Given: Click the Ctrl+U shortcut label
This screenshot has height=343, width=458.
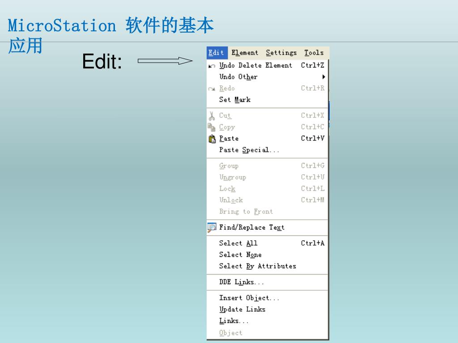Looking at the screenshot, I should [313, 177].
